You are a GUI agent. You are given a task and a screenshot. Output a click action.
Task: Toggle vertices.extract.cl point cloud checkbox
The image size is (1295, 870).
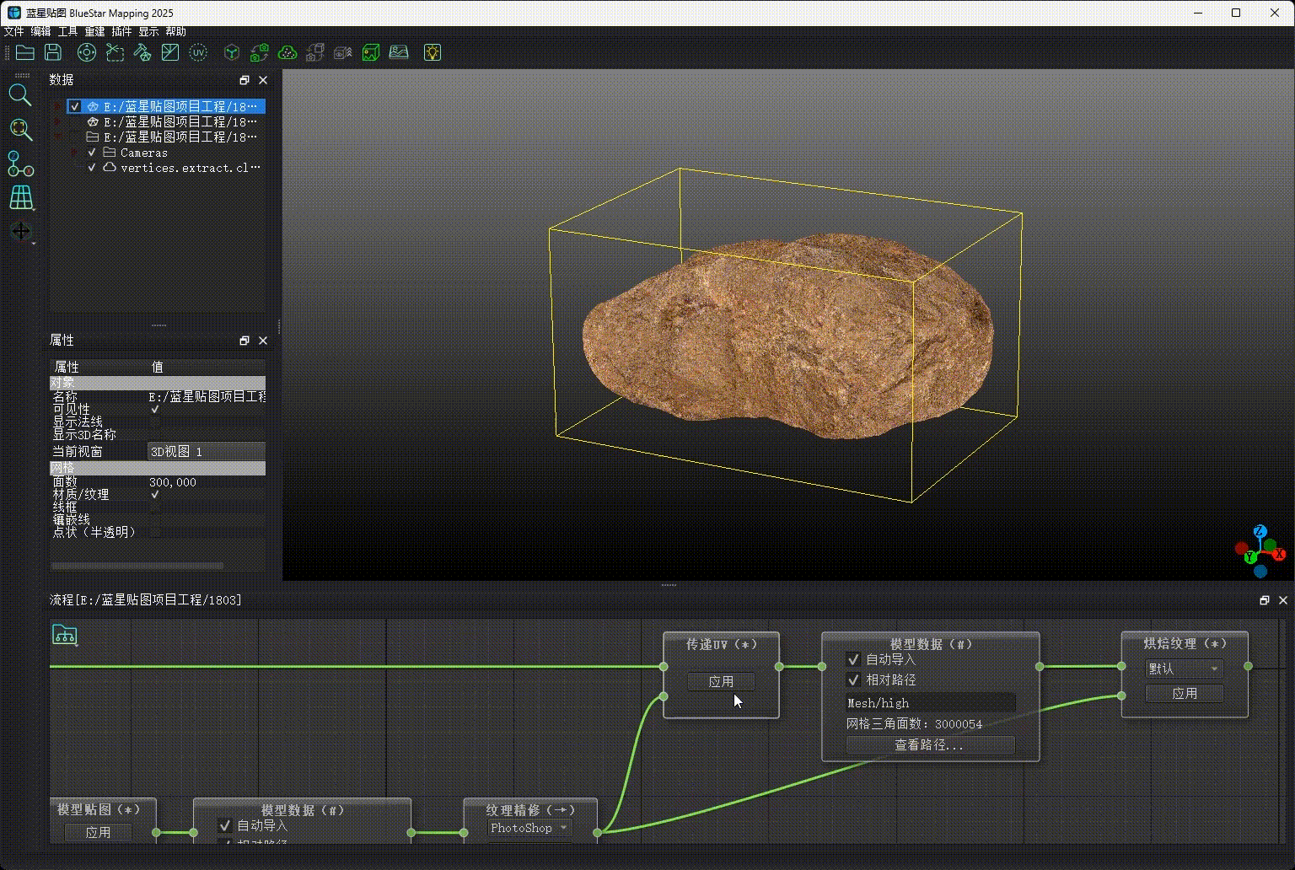pos(92,168)
